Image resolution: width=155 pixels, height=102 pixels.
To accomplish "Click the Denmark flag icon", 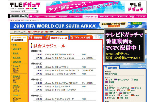I will pyautogui.click(x=119, y=95).
